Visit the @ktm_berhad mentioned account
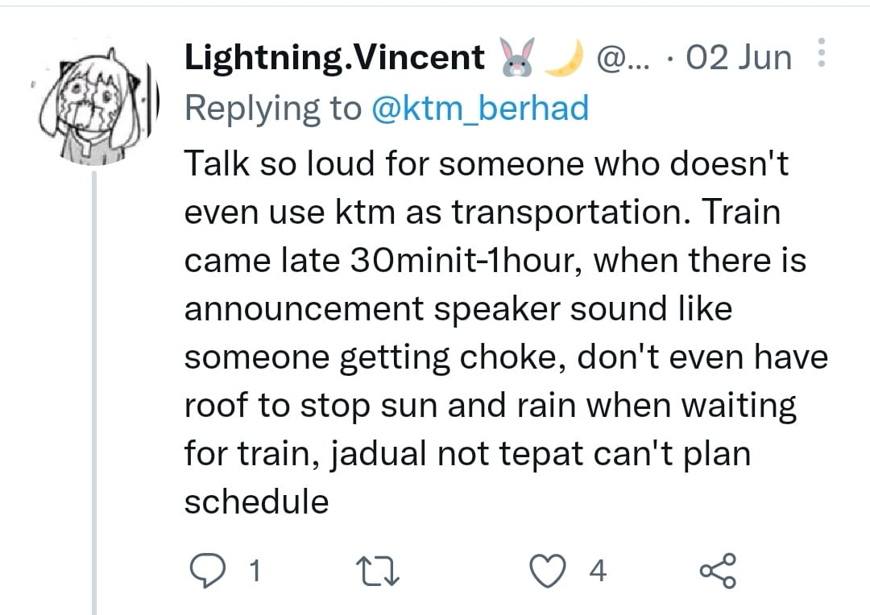 point(480,108)
